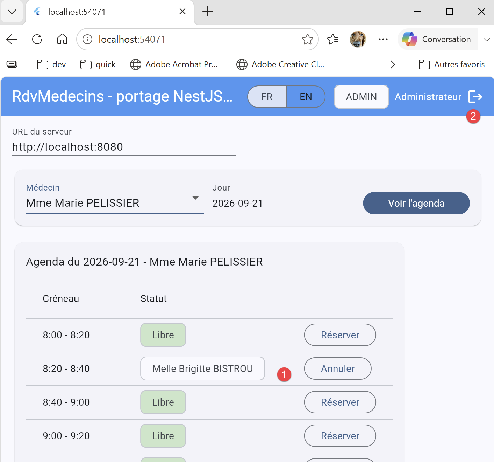
Task: Open Autres favoris folder
Action: point(452,64)
